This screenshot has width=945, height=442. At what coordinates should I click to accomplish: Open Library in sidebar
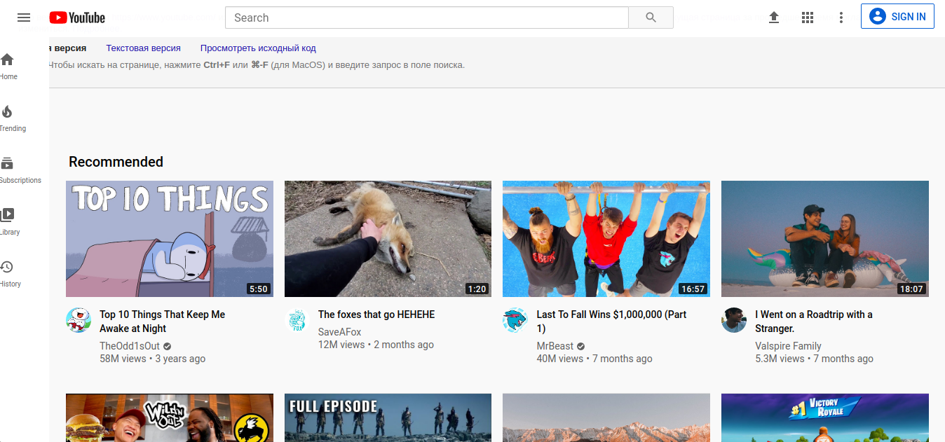point(9,222)
